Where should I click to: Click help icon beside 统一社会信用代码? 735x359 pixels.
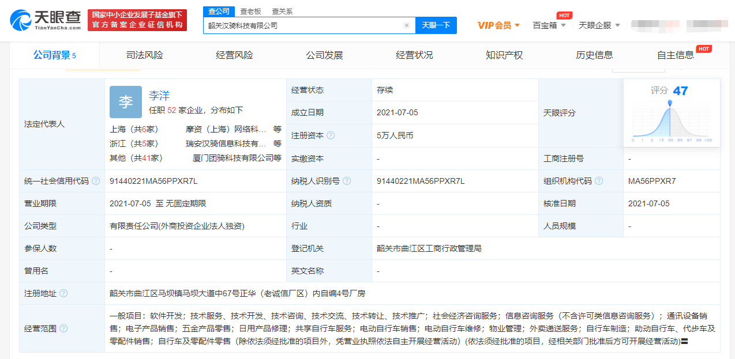[96, 181]
